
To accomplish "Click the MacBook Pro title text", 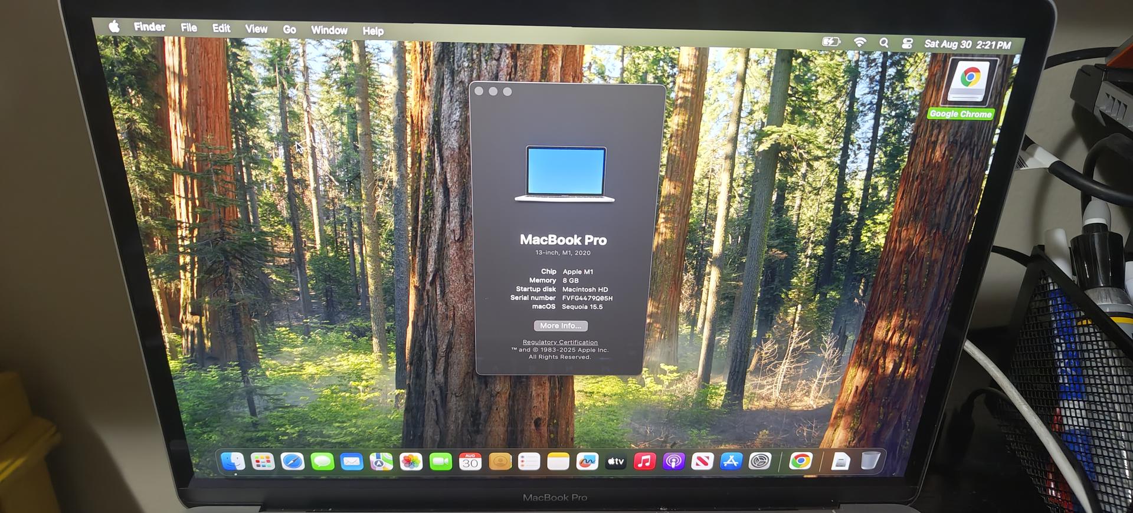I will point(563,239).
